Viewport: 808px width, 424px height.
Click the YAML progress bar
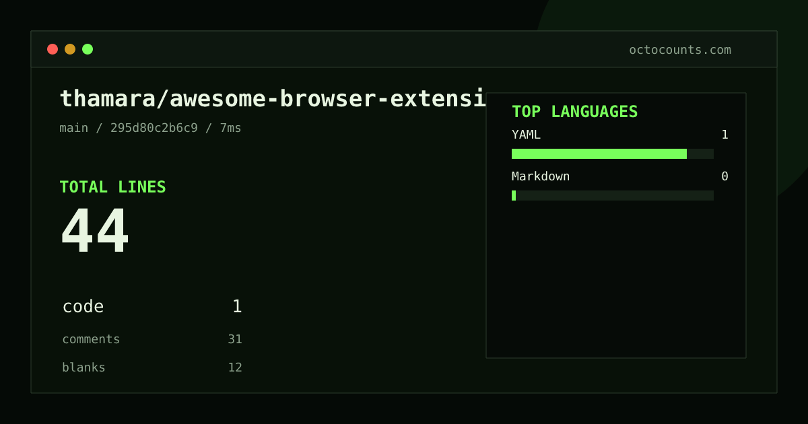[x=613, y=153]
